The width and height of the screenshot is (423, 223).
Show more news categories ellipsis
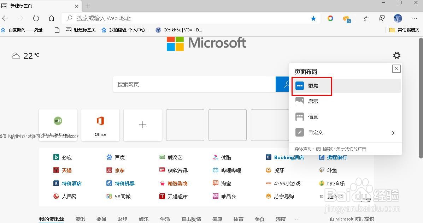(297, 219)
